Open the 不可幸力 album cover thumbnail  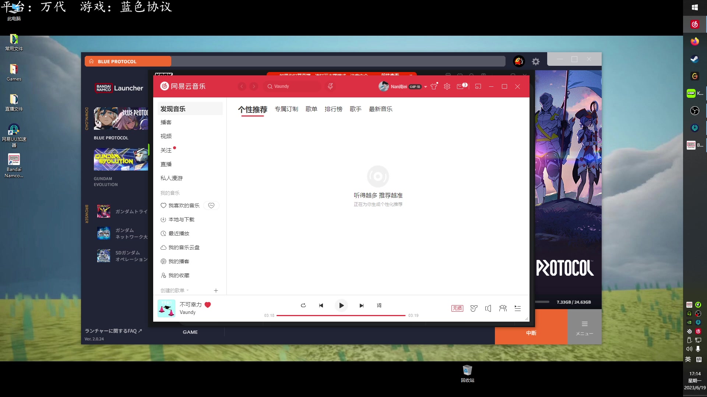166,308
